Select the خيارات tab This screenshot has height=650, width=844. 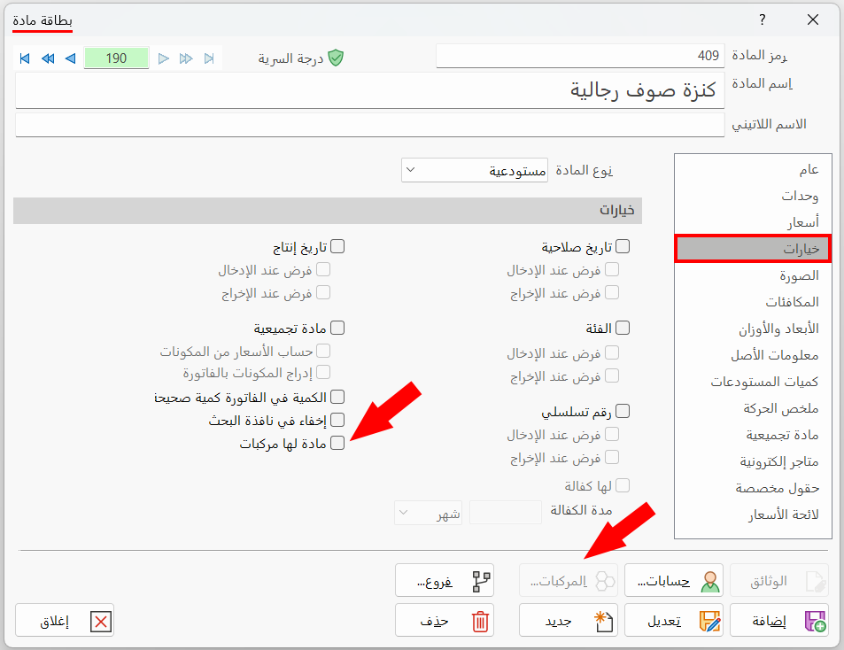point(753,249)
